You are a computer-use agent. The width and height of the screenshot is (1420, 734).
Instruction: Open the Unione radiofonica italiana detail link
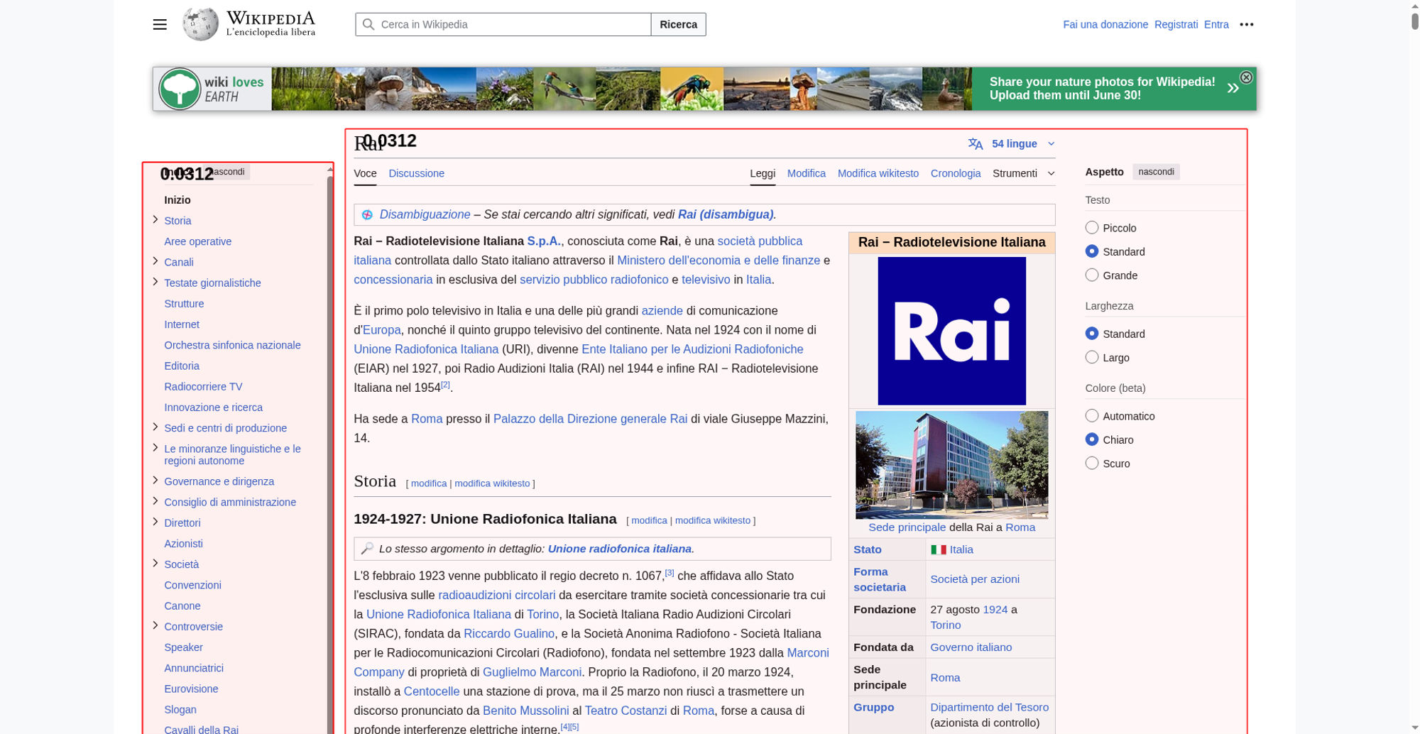point(619,549)
